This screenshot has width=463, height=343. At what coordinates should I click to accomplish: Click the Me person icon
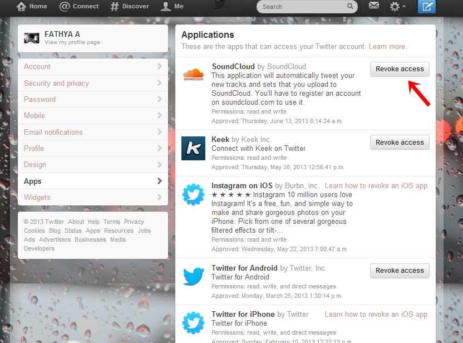[166, 6]
